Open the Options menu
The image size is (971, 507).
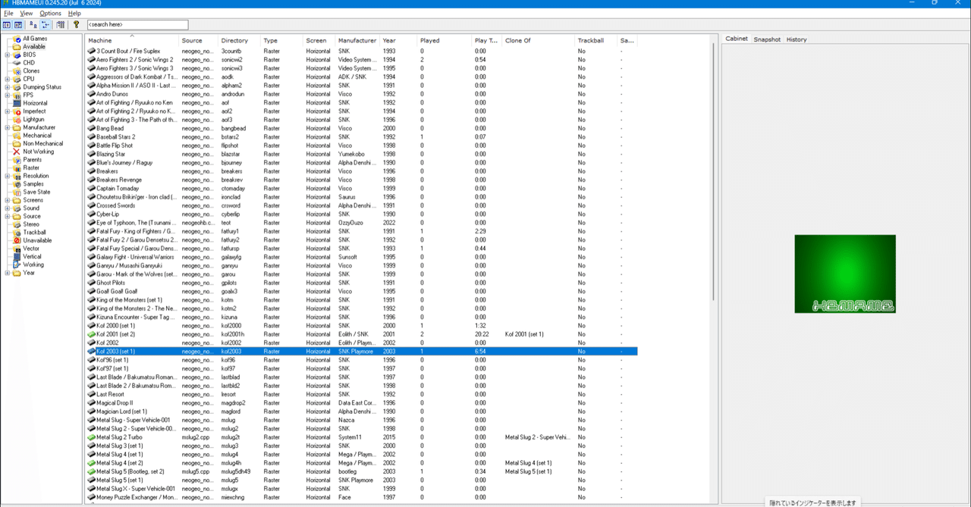click(49, 13)
